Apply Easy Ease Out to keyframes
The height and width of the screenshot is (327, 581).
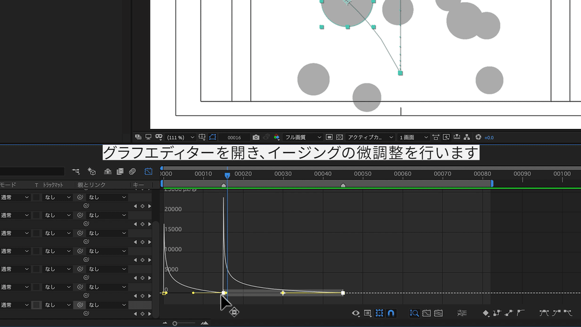(x=568, y=313)
